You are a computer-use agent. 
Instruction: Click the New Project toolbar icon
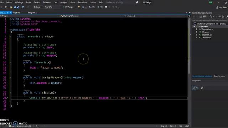(6, 7)
